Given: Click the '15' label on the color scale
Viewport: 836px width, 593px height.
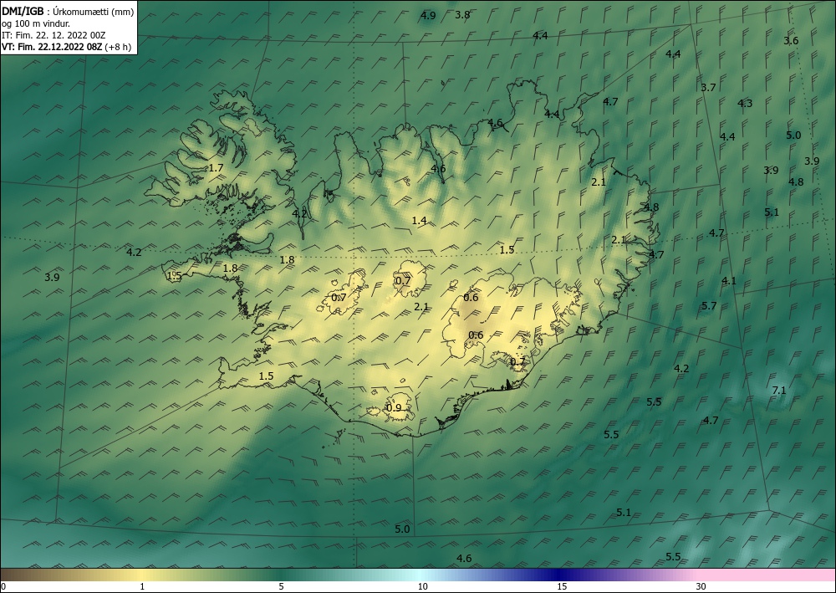Looking at the screenshot, I should [562, 586].
